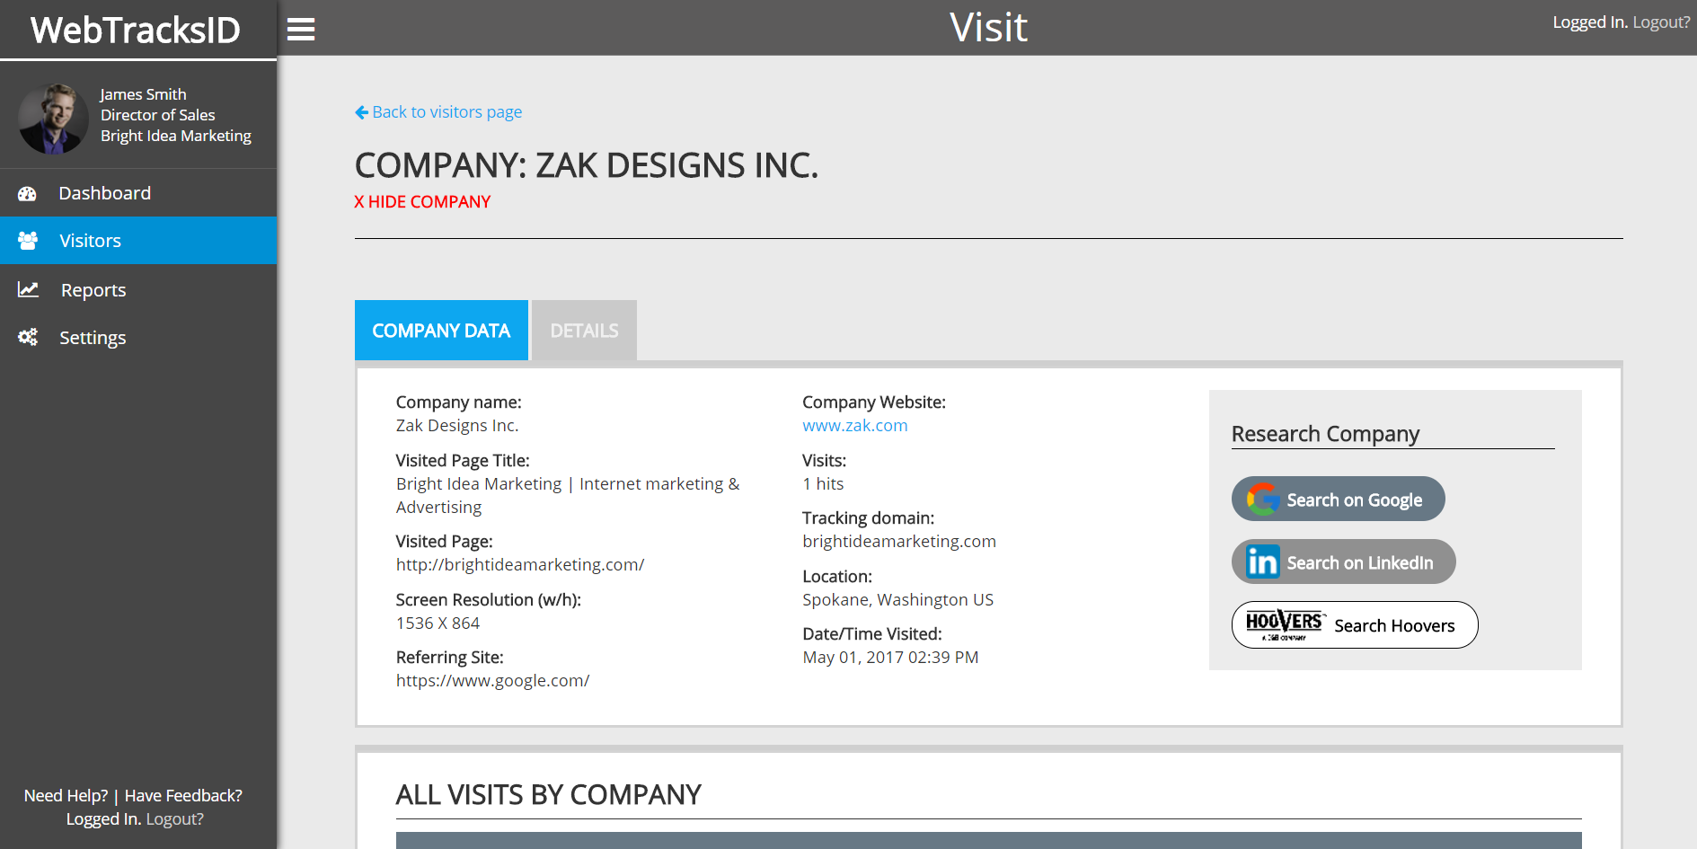This screenshot has width=1697, height=849.
Task: Click the Settings gears icon
Action: [x=28, y=337]
